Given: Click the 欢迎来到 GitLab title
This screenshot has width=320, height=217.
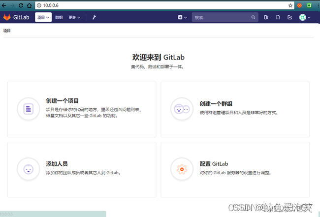Looking at the screenshot, I should (x=159, y=57).
